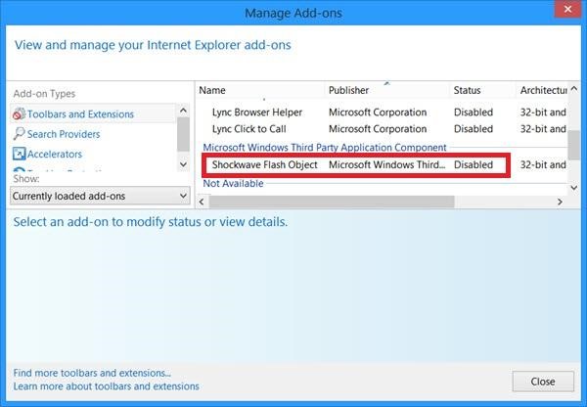The width and height of the screenshot is (587, 407).
Task: Click the Accelerators arrow icon
Action: pos(19,154)
